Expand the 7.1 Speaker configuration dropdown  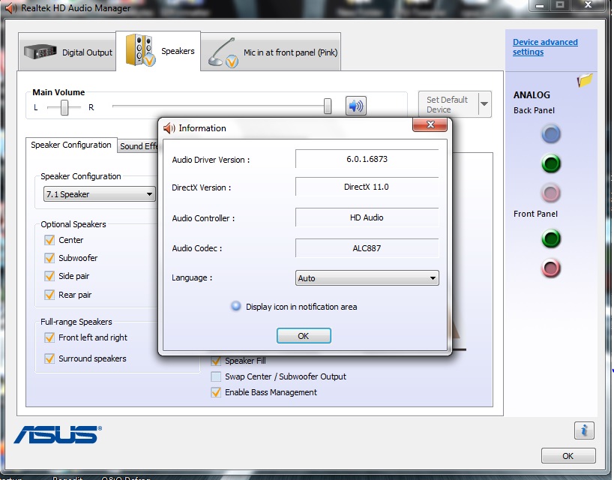[98, 194]
